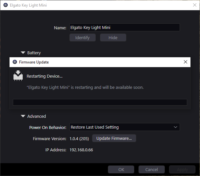Click the firmware version 1.0.4 (205) text
200x176 pixels.
(79, 138)
